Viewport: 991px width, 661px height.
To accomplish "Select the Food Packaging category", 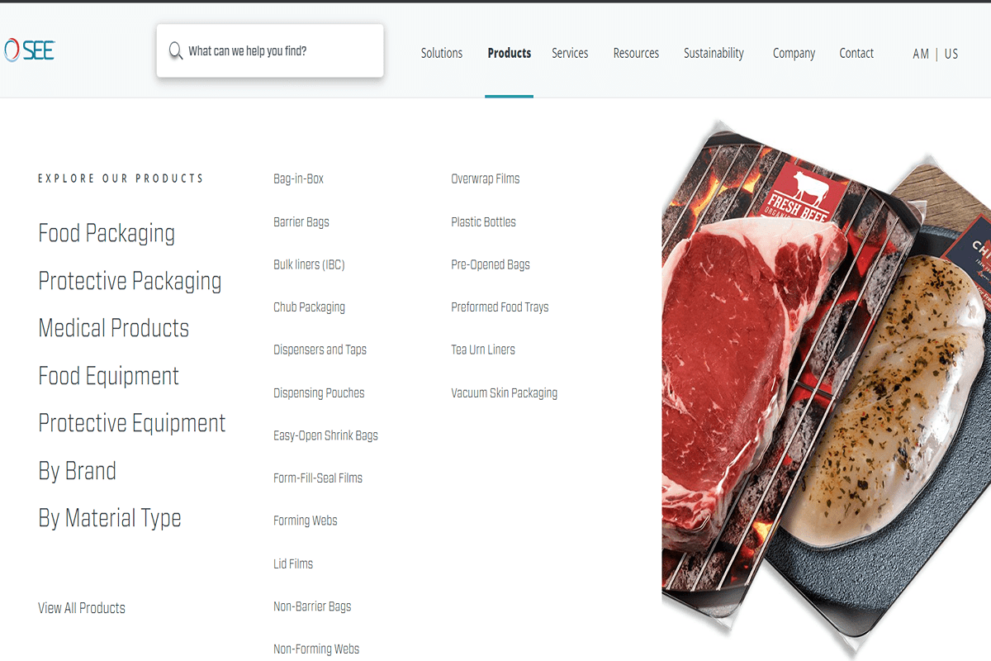I will pos(107,233).
